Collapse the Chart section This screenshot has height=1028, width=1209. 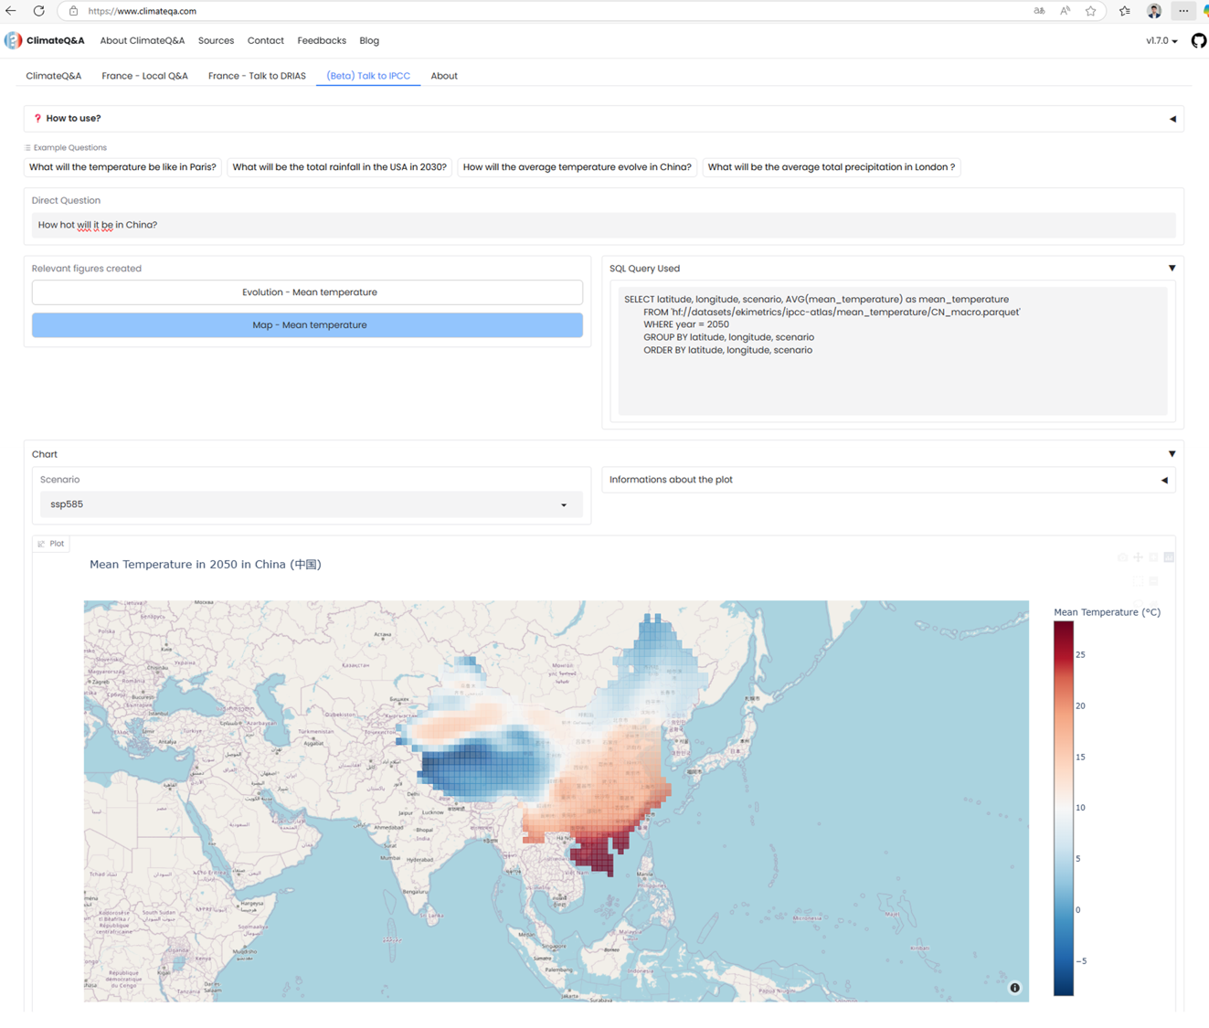[1172, 454]
